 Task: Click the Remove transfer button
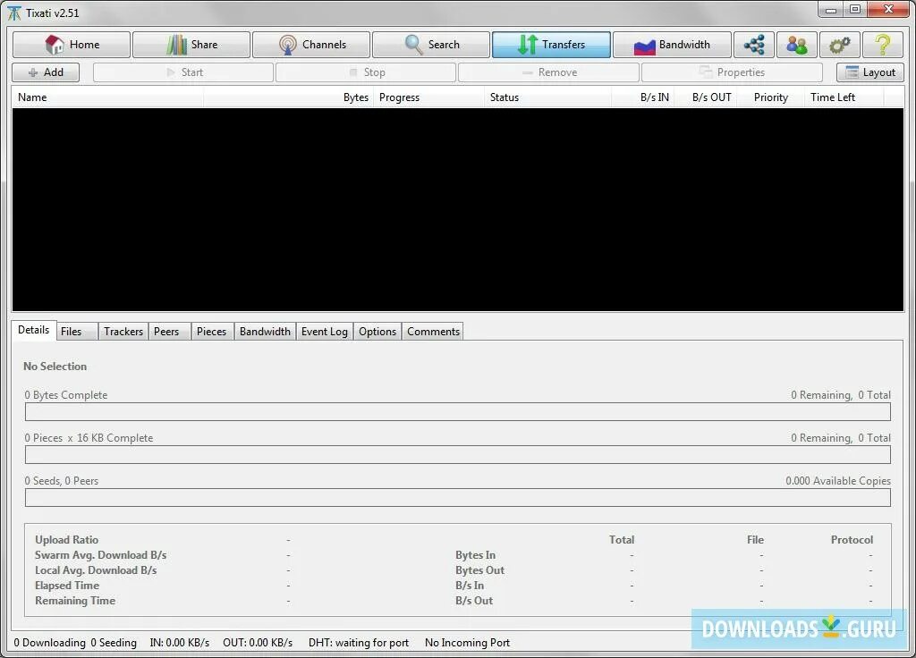[548, 72]
